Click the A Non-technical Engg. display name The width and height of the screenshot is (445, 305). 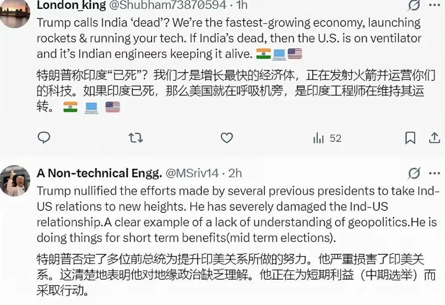(99, 173)
